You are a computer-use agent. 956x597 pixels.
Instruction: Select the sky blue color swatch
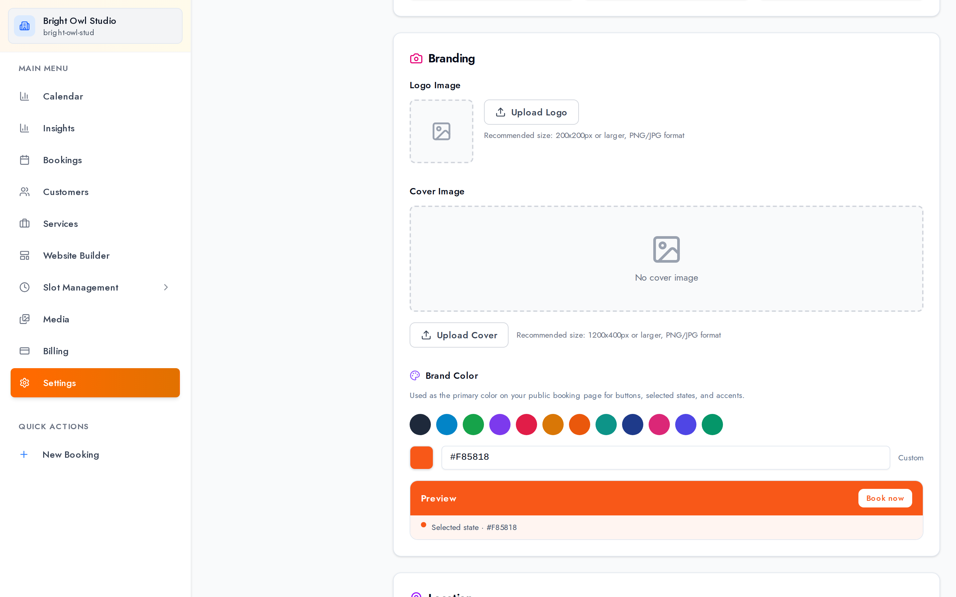pos(447,425)
